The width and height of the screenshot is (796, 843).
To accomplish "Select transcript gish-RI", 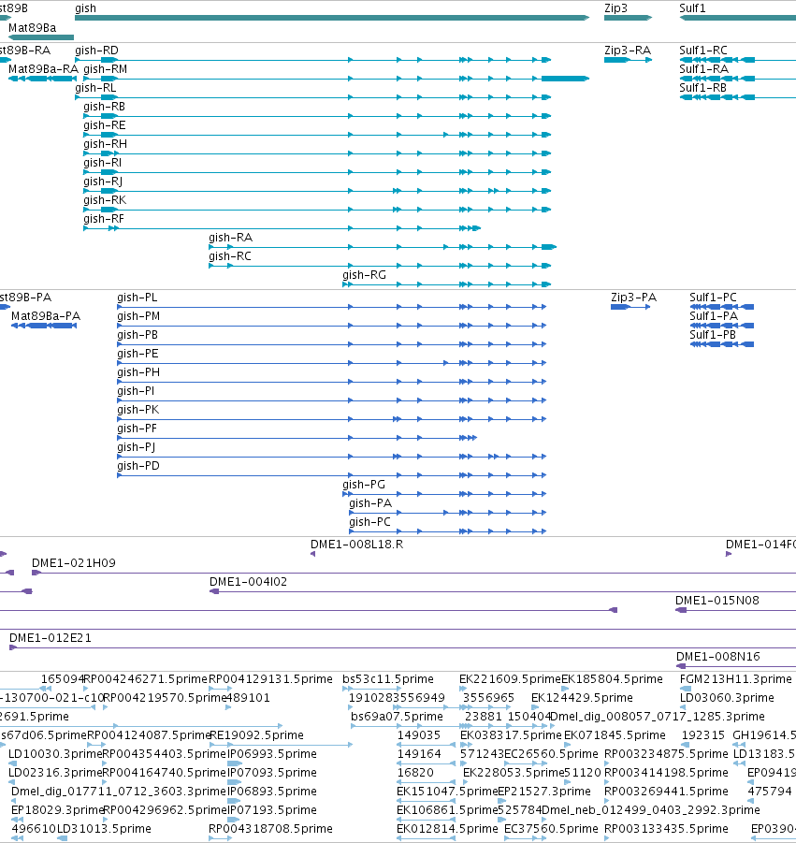I will (x=317, y=172).
